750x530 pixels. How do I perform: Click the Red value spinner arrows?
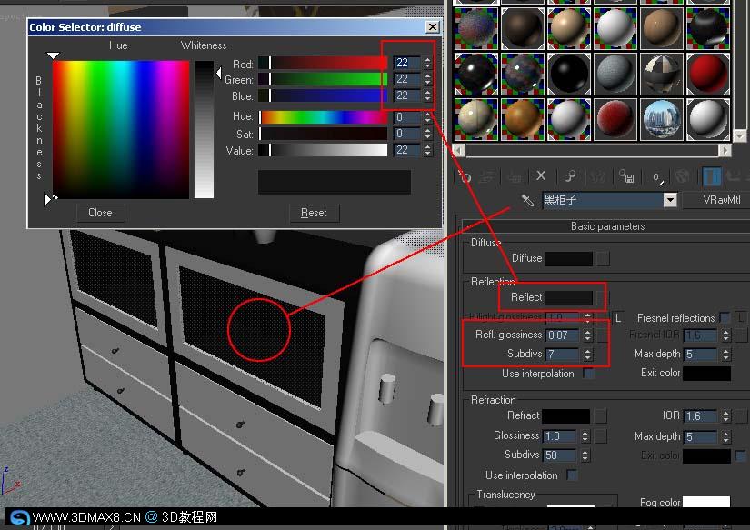coord(427,63)
